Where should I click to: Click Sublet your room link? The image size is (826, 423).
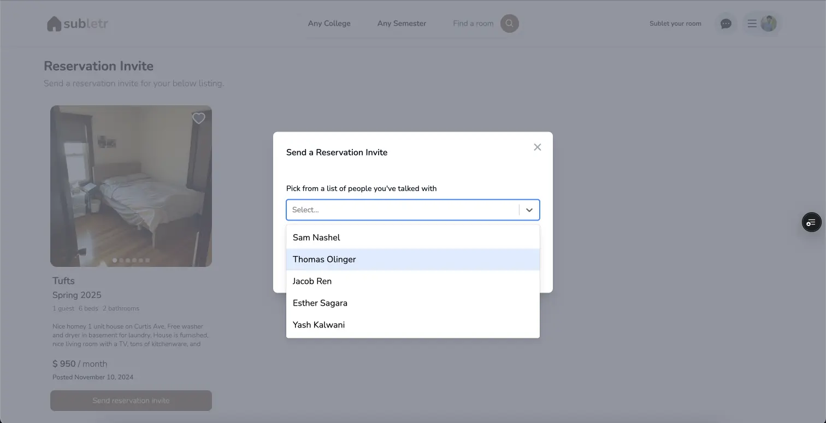[x=675, y=23]
